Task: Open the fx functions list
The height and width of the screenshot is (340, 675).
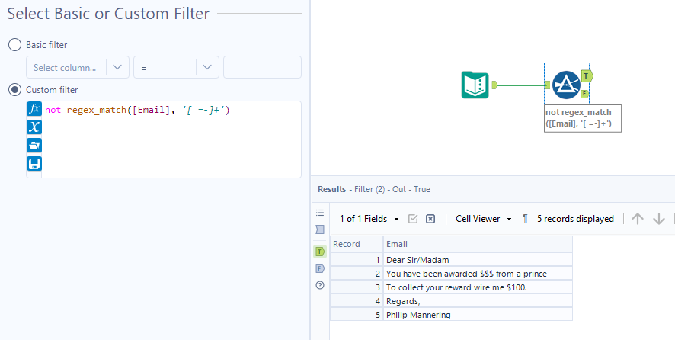Action: [34, 109]
